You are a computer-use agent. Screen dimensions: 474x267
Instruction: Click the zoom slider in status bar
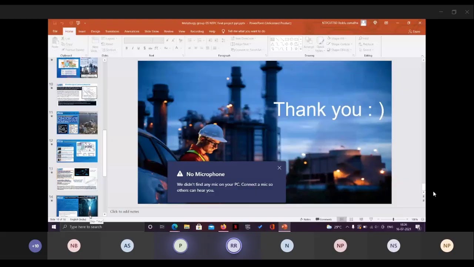coord(393,219)
